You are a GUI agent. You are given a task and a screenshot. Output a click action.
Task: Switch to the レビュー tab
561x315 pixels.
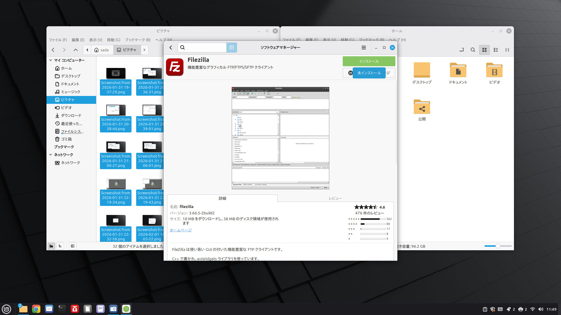pos(335,198)
